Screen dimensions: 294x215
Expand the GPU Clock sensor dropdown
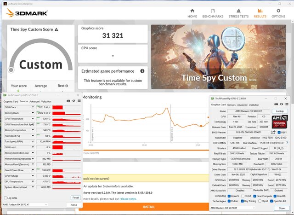33,107
